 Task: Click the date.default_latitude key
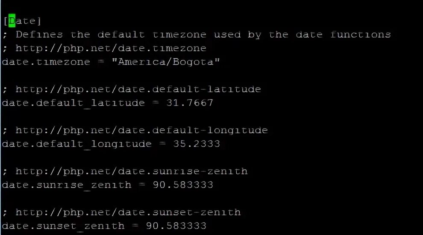73,103
